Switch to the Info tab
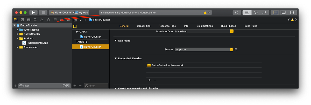The width and height of the screenshot is (311, 105). tap(186, 26)
